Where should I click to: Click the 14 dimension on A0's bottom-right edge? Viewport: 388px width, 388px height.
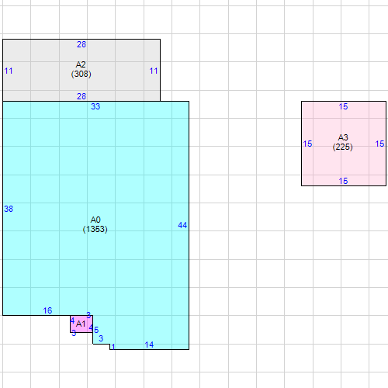coord(149,345)
